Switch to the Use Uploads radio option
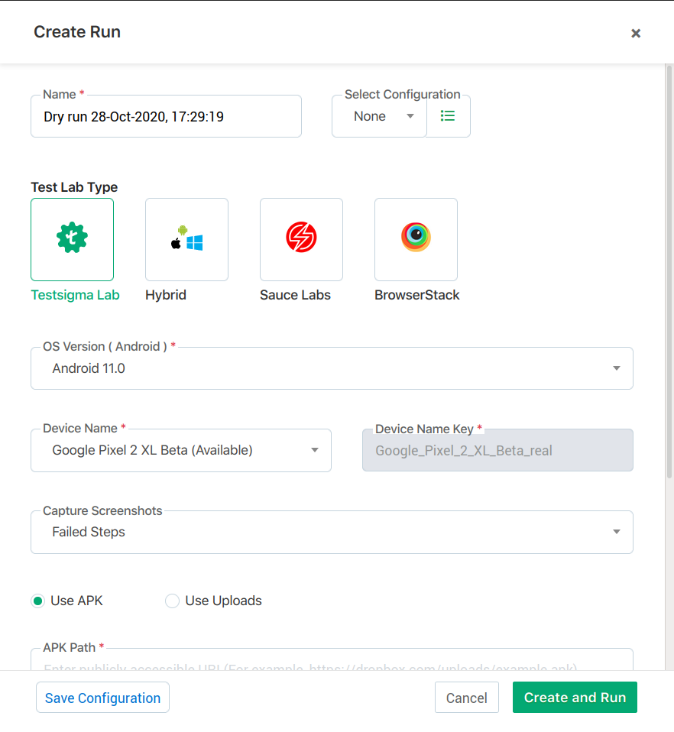 pos(173,601)
